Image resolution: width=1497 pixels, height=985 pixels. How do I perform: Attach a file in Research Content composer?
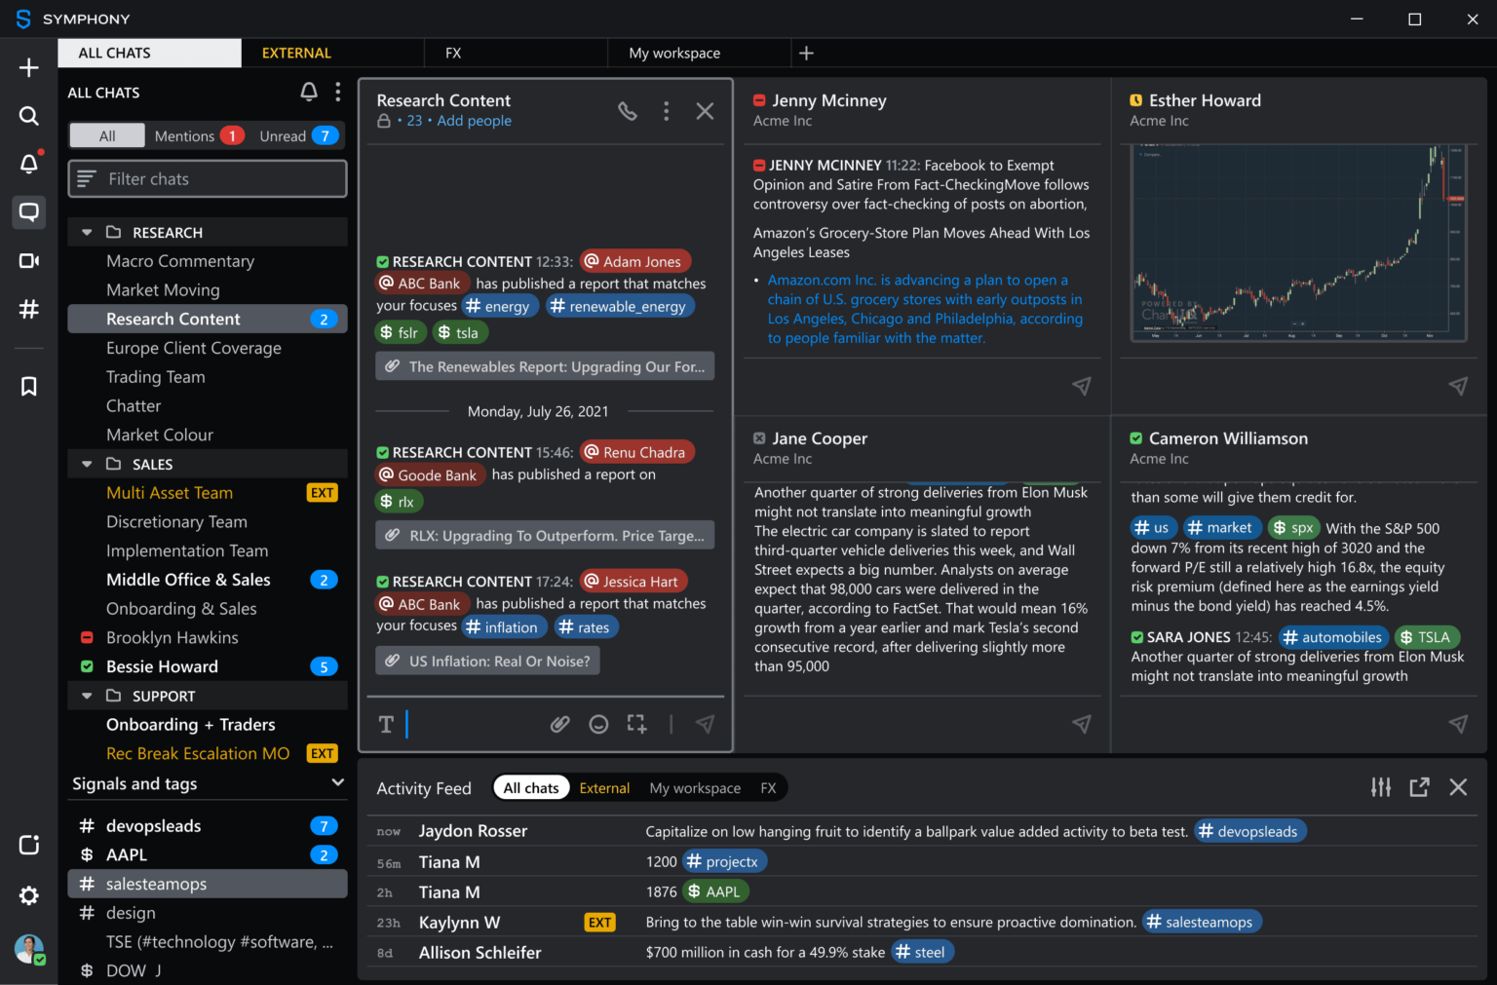pos(560,724)
